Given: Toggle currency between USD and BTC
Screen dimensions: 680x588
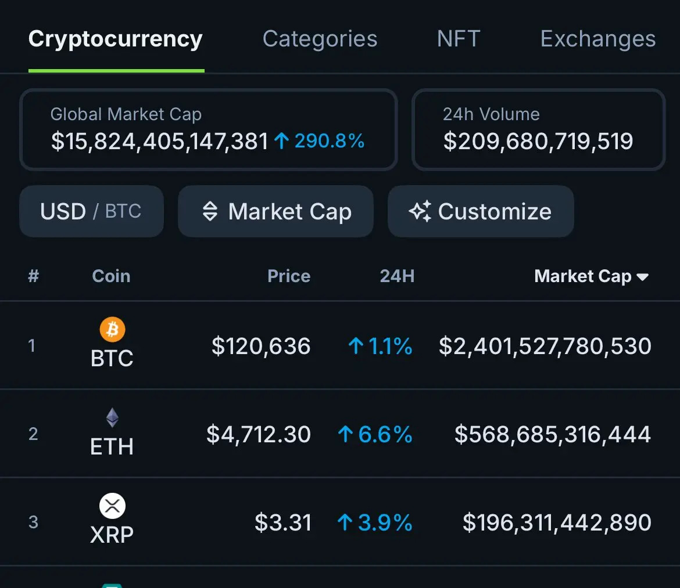Looking at the screenshot, I should [x=91, y=211].
